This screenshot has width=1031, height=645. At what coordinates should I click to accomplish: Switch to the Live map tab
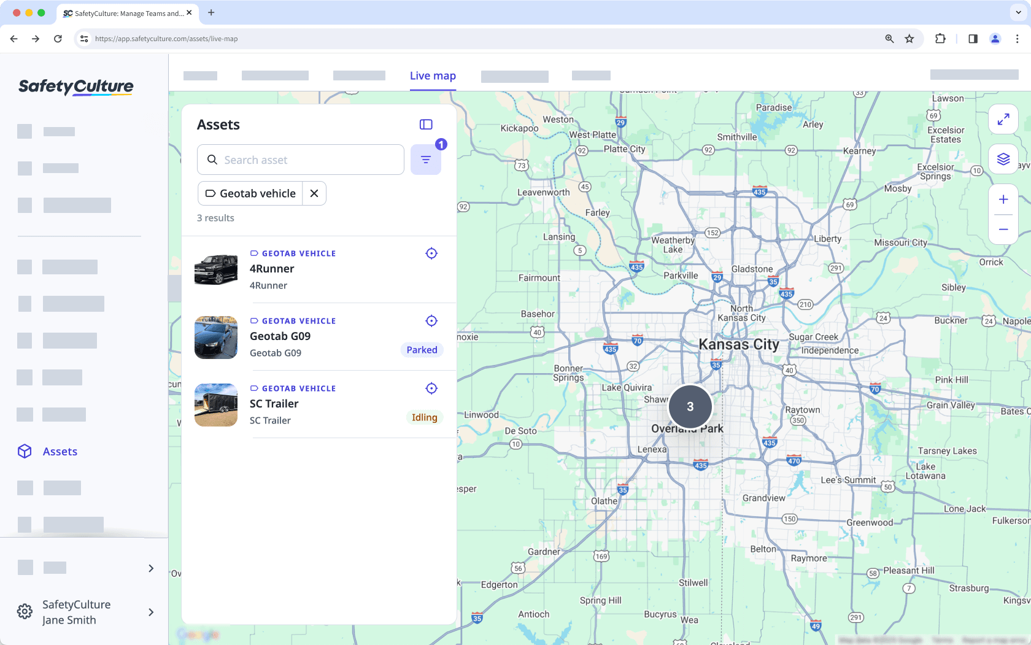(433, 75)
